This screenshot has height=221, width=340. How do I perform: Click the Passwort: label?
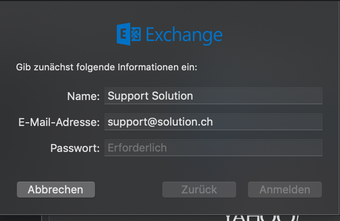click(75, 148)
